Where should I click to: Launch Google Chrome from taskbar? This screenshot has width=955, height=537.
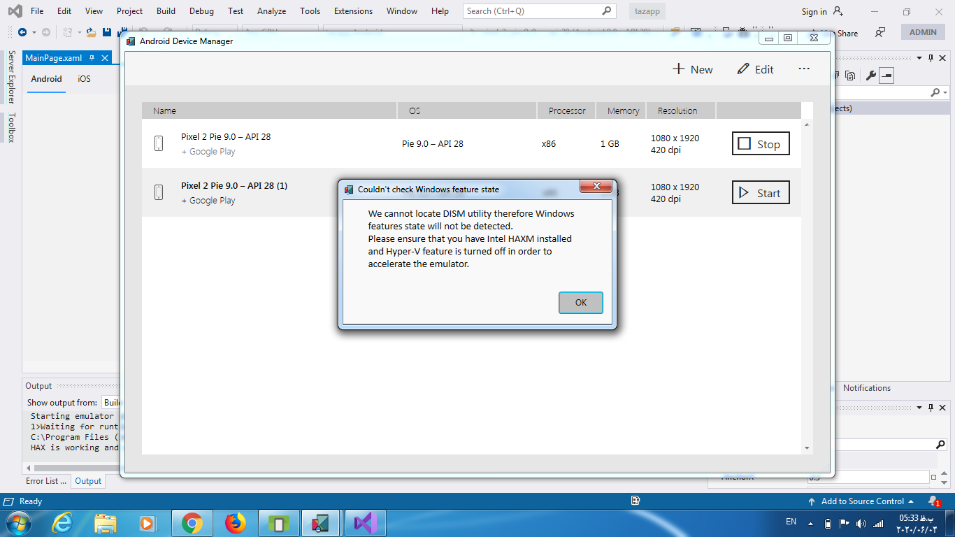[x=192, y=523]
